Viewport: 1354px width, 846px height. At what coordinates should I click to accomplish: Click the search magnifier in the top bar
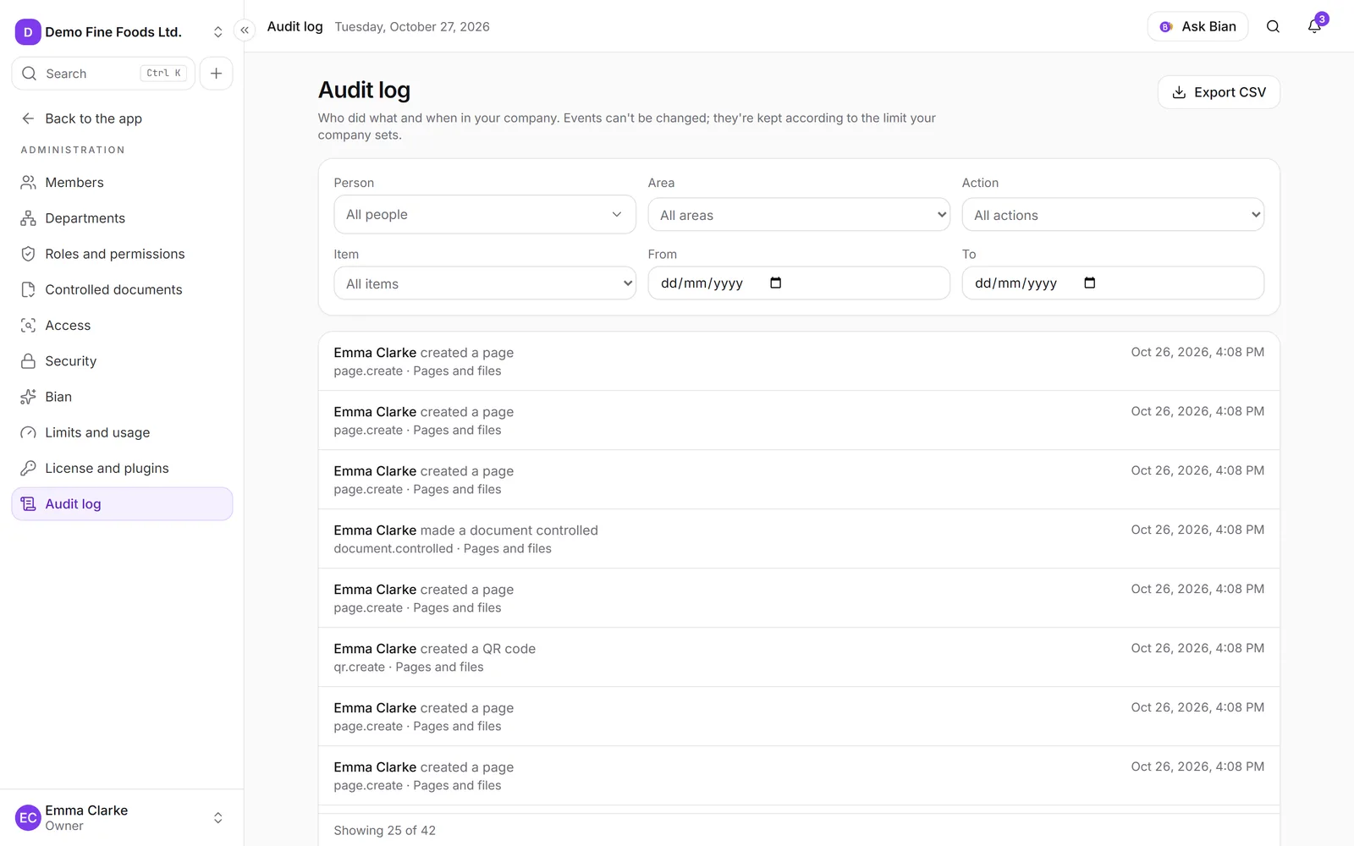coord(1273,26)
